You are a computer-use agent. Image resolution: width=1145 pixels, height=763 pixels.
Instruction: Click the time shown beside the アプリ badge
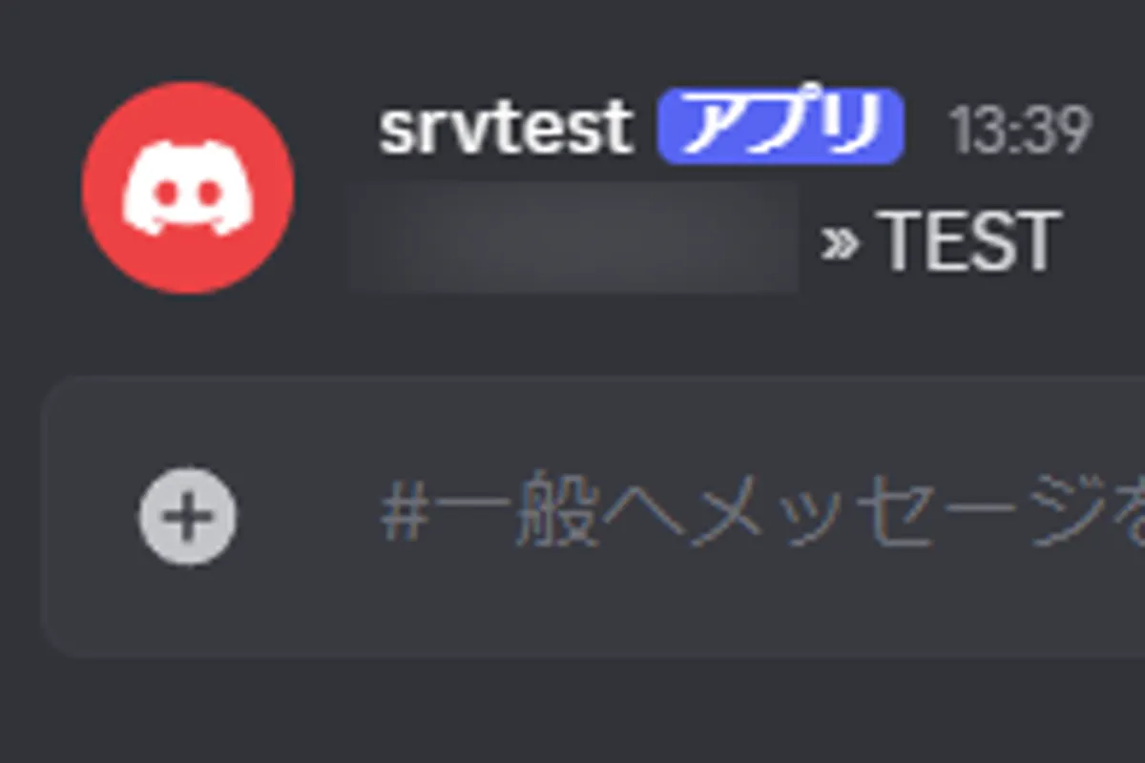tap(1019, 129)
